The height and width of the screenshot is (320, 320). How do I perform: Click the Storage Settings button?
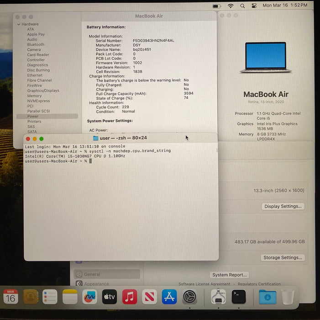(283, 258)
